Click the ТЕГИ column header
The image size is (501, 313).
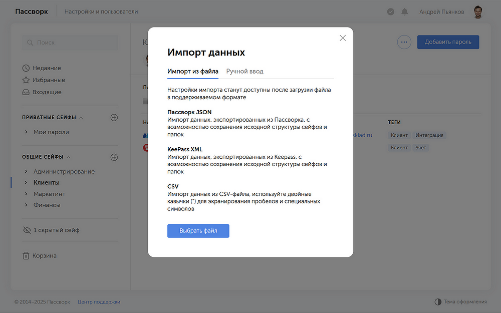pyautogui.click(x=394, y=122)
